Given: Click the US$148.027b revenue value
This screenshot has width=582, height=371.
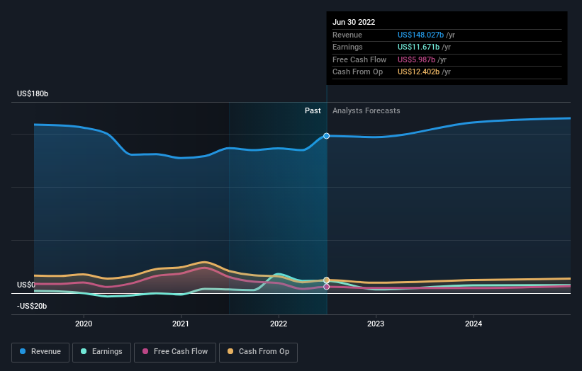Looking at the screenshot, I should [x=420, y=35].
